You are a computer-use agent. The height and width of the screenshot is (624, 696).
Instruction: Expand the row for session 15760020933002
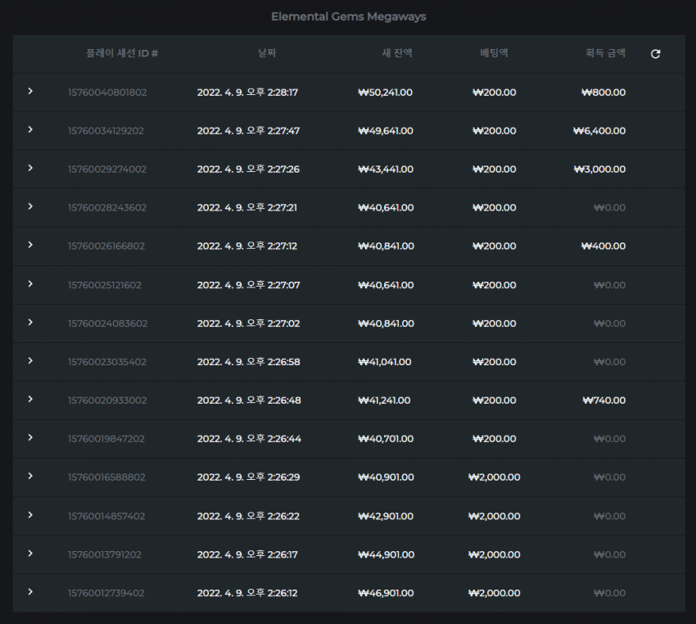click(x=30, y=399)
